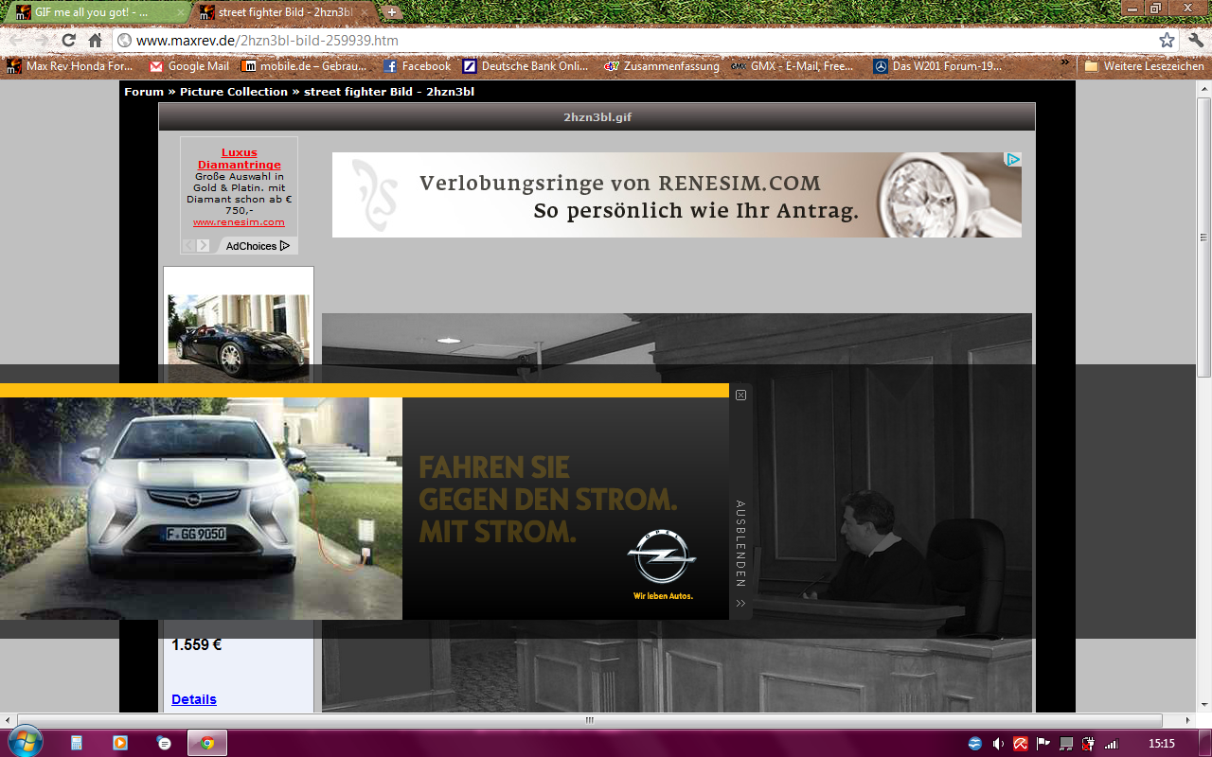Open a new tab with the plus button
The height and width of the screenshot is (757, 1212).
392,13
